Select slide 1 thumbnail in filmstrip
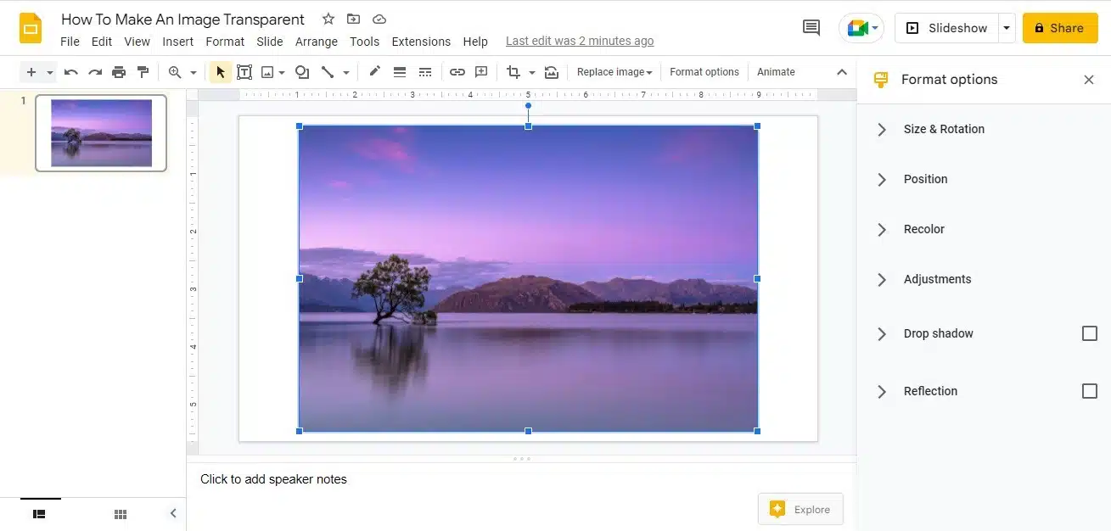The image size is (1111, 531). [x=101, y=133]
